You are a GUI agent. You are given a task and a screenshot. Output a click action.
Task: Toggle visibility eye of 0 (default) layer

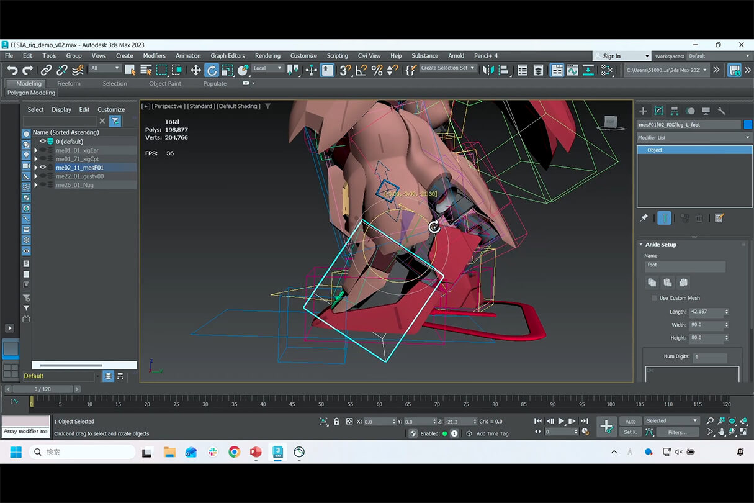(43, 142)
